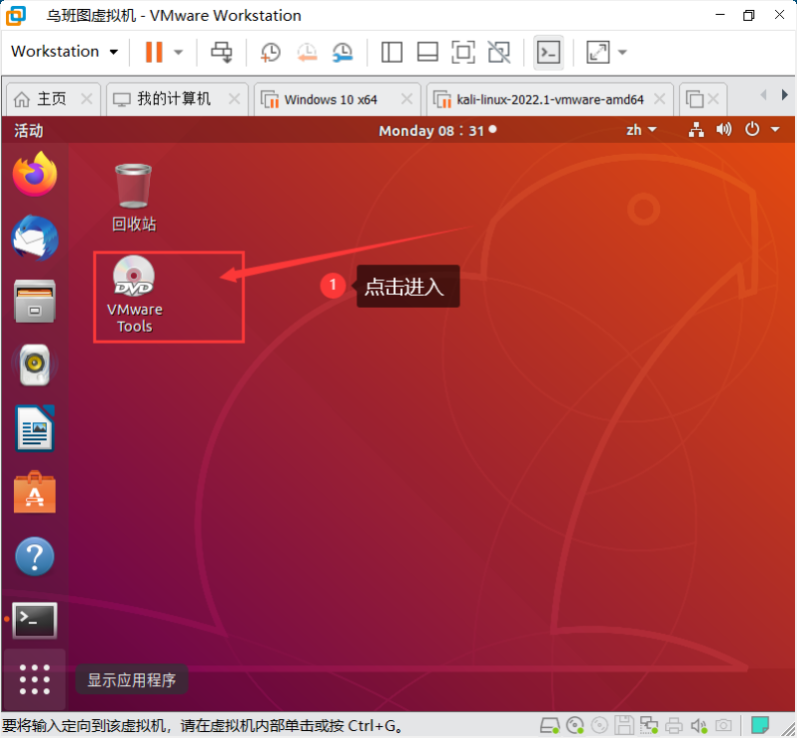797x738 pixels.
Task: Select the 回收站 trash desktop icon
Action: click(134, 198)
